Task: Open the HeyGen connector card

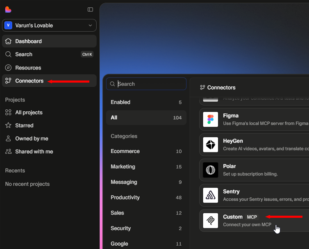Action: [x=254, y=145]
